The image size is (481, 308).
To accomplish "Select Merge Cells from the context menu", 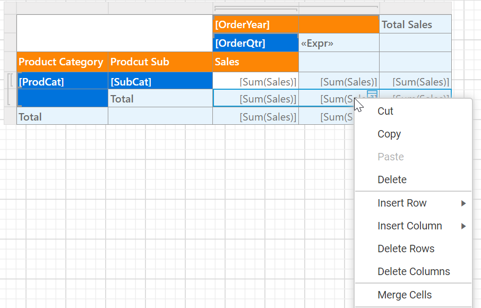I will (x=405, y=295).
